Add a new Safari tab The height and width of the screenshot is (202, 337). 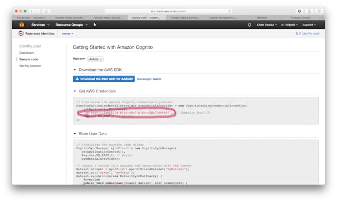coord(322,18)
